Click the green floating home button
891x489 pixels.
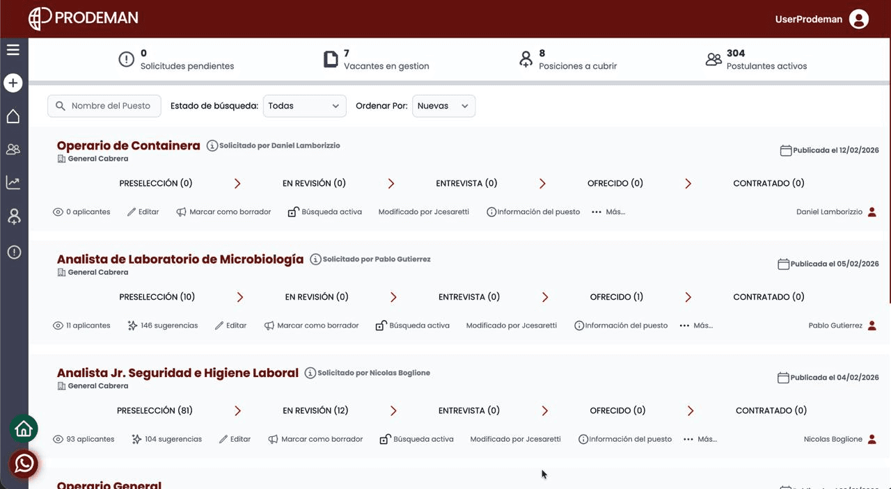click(24, 428)
